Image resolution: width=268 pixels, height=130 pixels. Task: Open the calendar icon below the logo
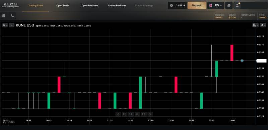(4, 16)
